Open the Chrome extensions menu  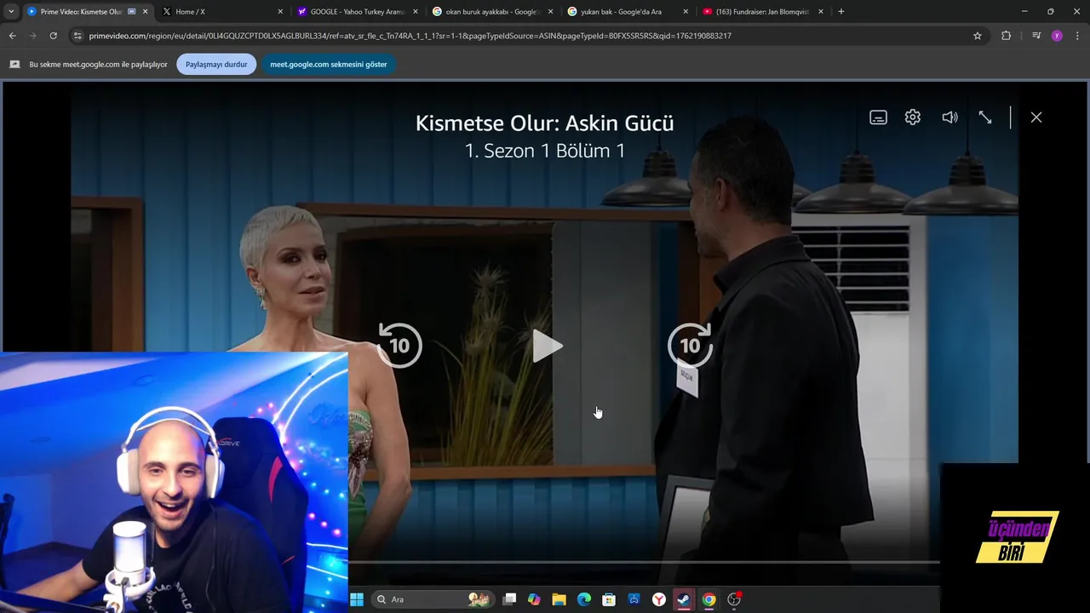1007,36
